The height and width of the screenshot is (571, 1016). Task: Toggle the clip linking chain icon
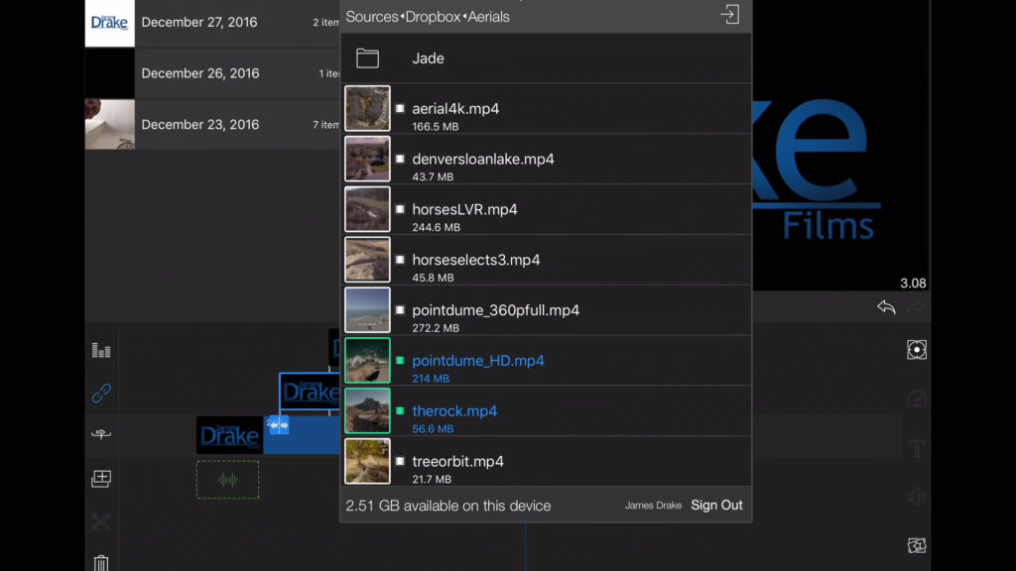click(101, 393)
